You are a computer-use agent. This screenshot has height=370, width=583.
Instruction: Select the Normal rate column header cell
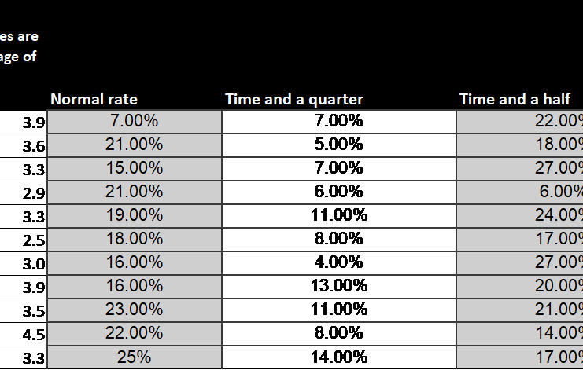coord(135,100)
